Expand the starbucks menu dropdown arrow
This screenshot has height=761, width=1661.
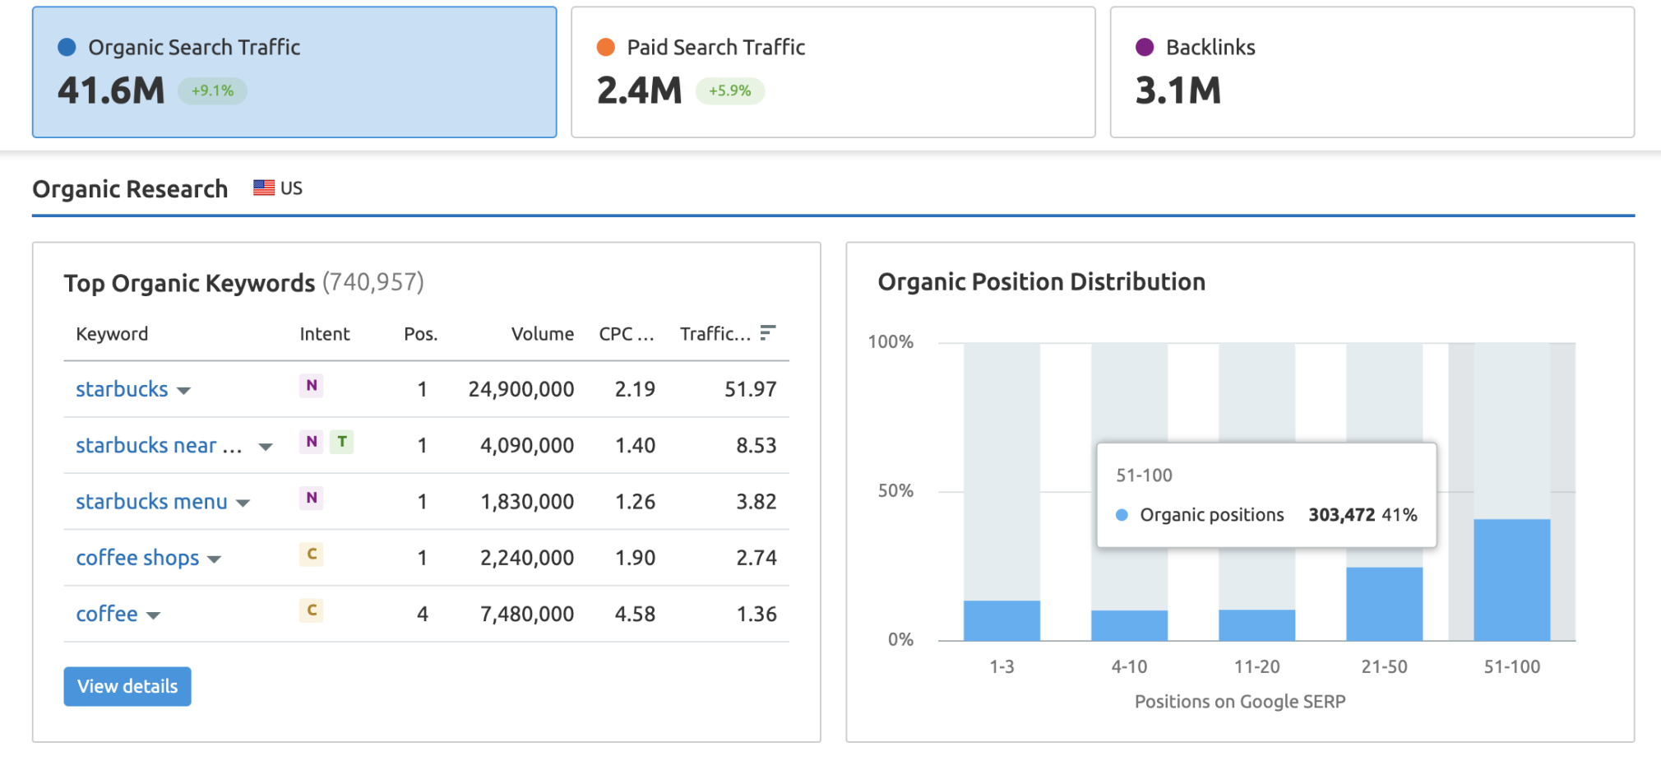point(243,503)
